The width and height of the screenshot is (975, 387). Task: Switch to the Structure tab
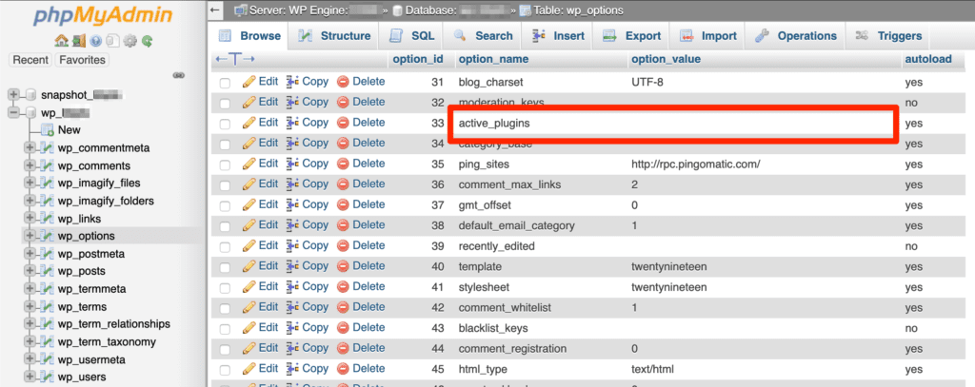tap(333, 36)
